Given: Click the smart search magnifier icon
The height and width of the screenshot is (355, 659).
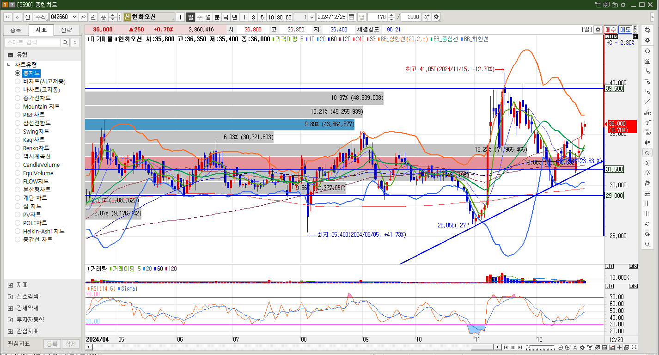Looking at the screenshot, I should [x=65, y=43].
